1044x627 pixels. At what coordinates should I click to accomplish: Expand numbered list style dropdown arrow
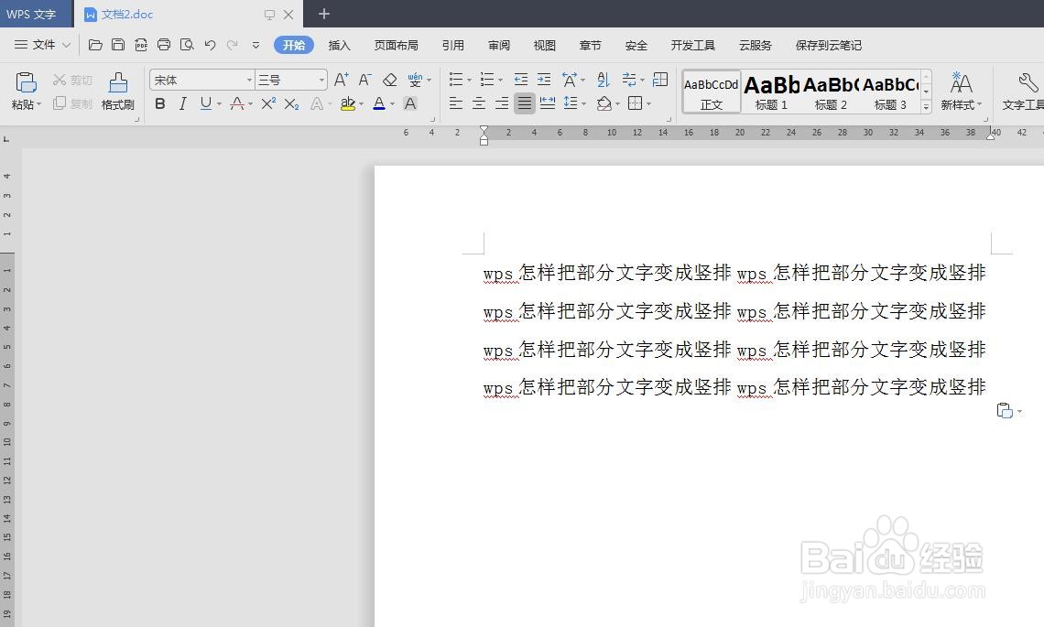pos(501,81)
